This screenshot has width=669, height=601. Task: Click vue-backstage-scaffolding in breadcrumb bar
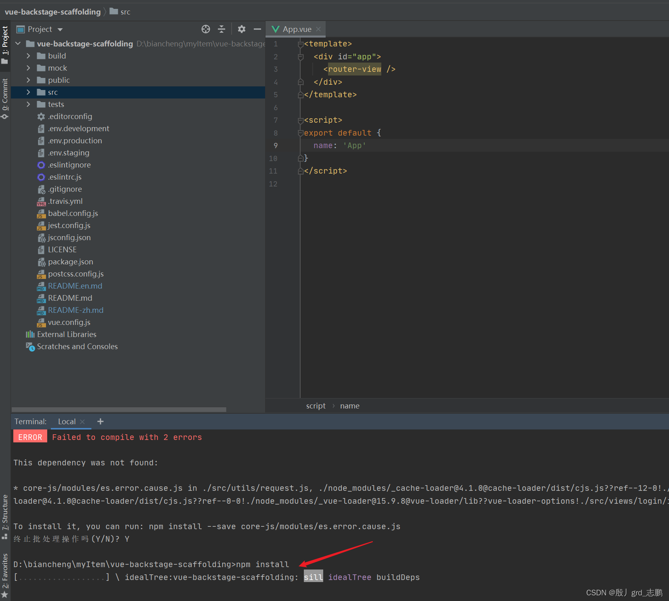[52, 12]
